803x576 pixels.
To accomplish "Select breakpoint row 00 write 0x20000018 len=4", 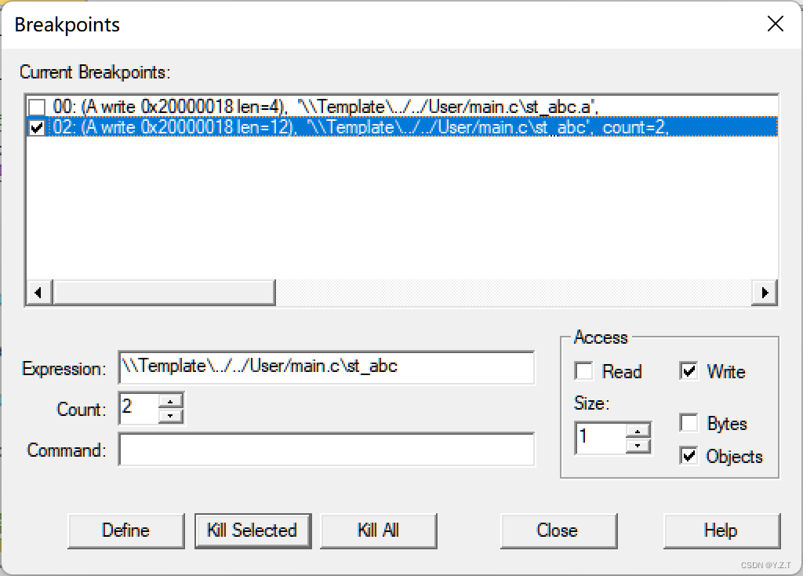I will pos(402,107).
